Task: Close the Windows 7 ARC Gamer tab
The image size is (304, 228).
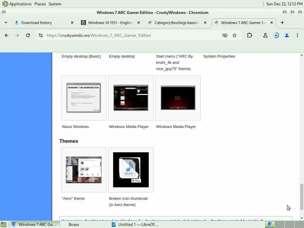Action: pyautogui.click(x=272, y=23)
